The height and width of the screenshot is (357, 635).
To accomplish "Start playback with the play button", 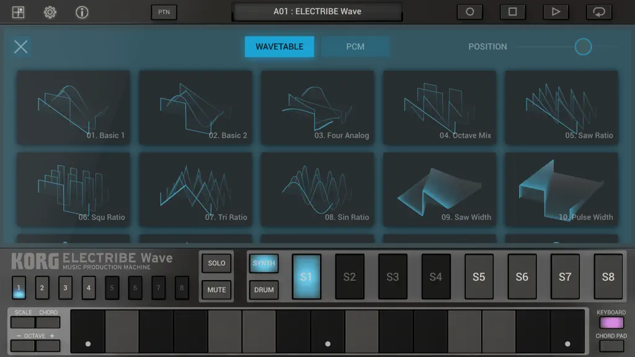I will pos(556,12).
